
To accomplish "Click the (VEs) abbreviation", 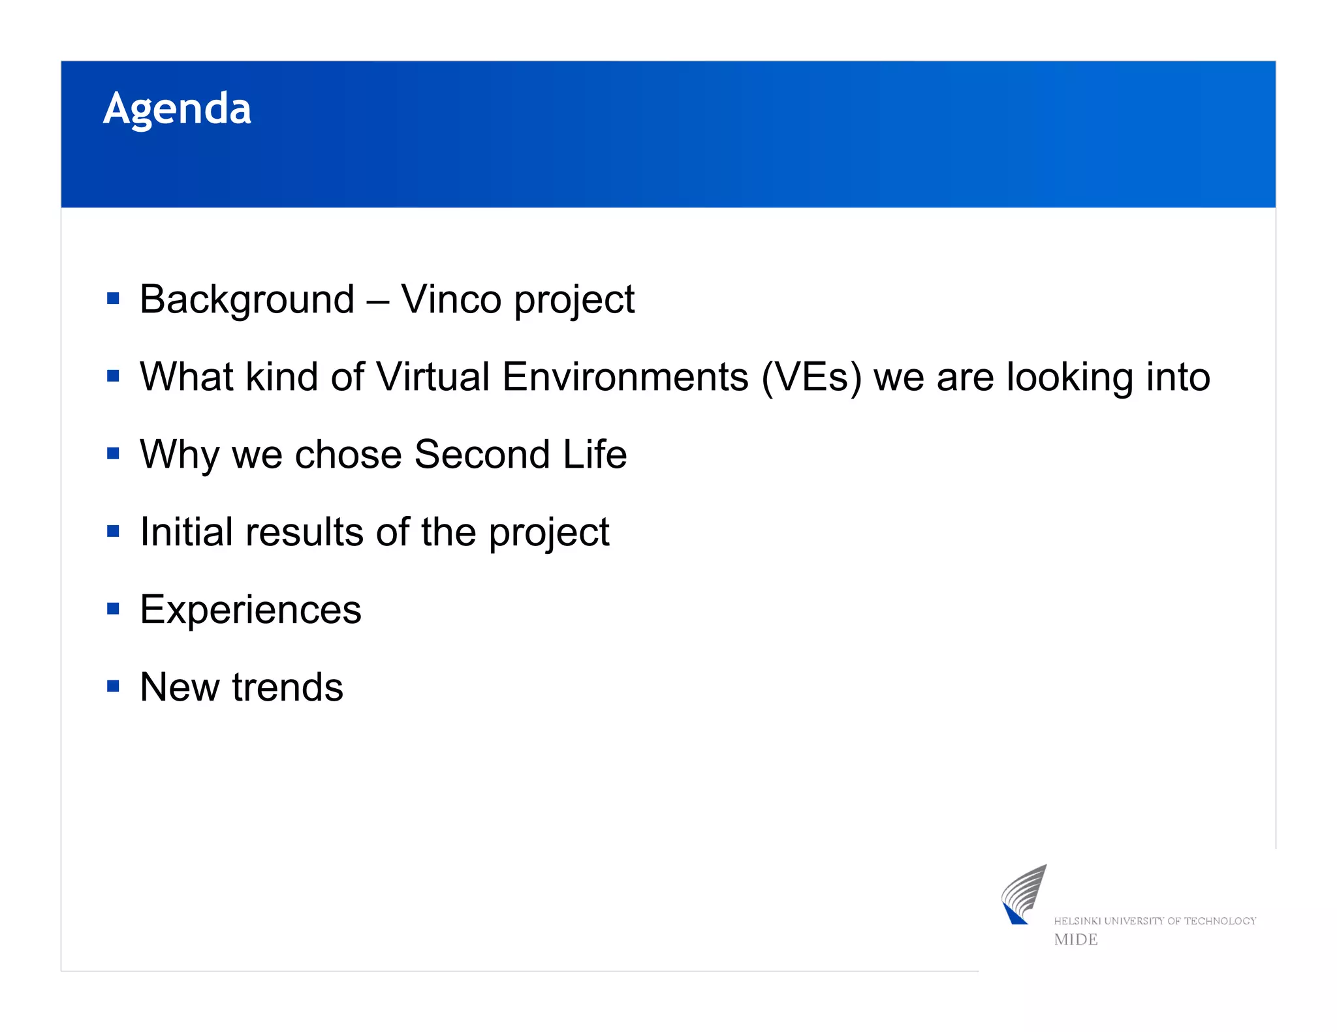I will [811, 377].
